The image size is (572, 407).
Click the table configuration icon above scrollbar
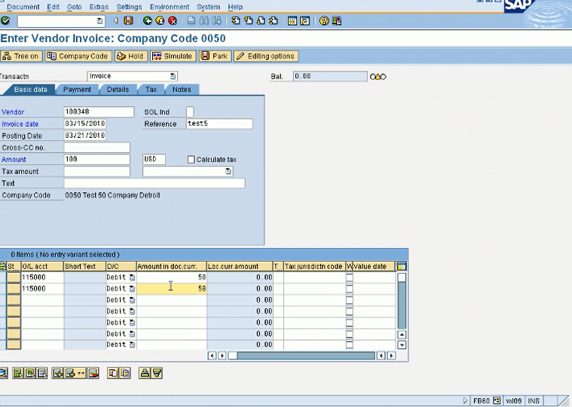point(402,267)
